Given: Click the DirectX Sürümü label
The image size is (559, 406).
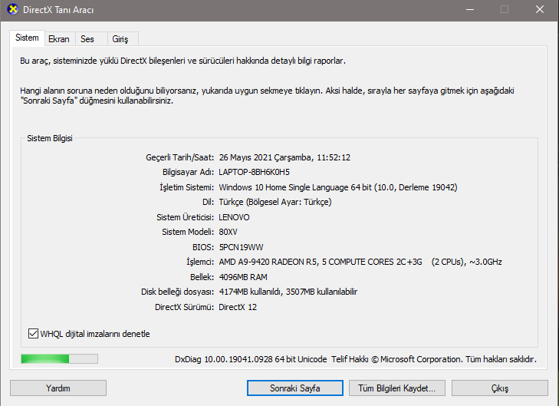Looking at the screenshot, I should point(184,307).
